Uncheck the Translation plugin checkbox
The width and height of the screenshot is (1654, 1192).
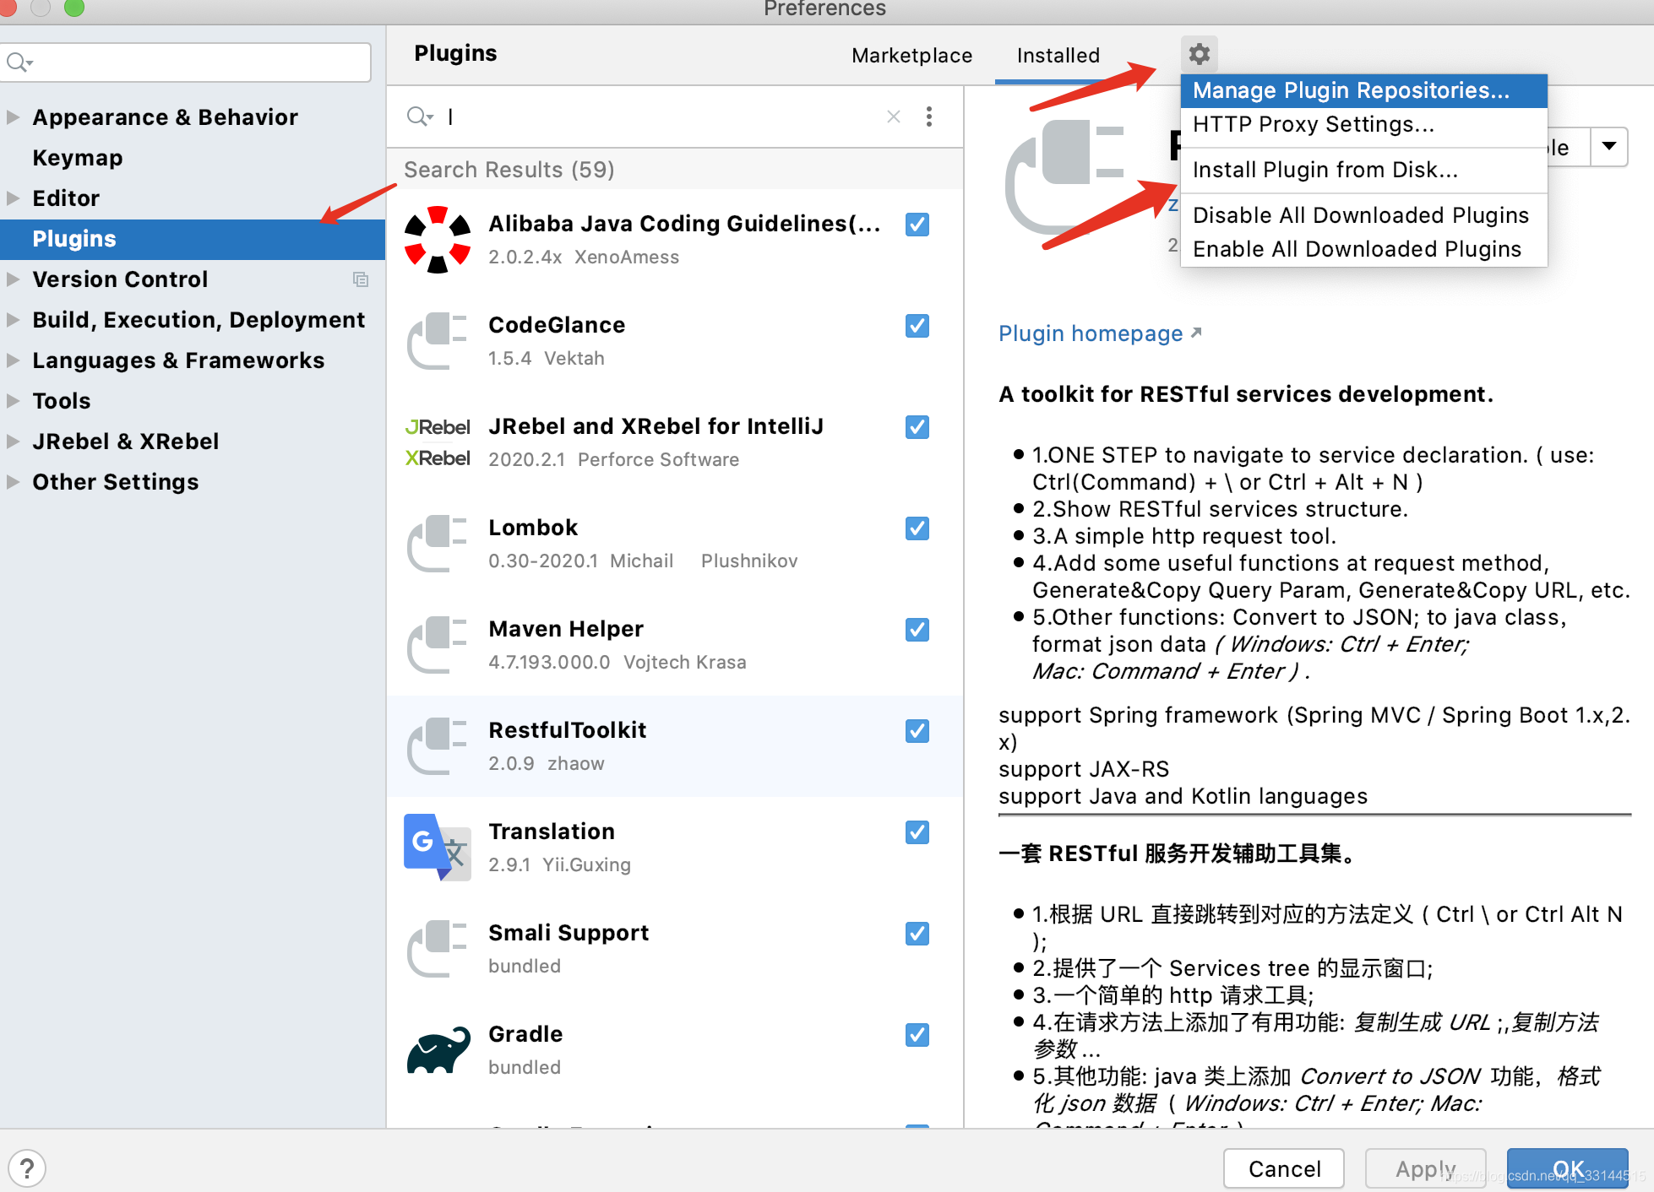tap(917, 832)
